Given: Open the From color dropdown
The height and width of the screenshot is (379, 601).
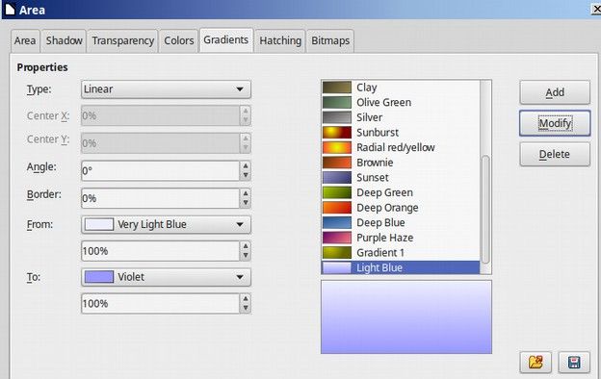Looking at the screenshot, I should tap(166, 224).
